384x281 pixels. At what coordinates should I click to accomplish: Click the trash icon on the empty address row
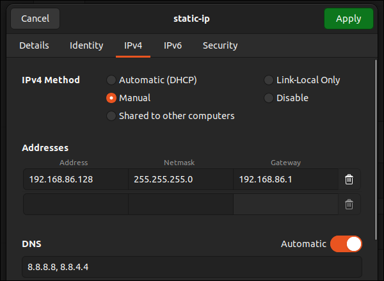[x=349, y=204]
